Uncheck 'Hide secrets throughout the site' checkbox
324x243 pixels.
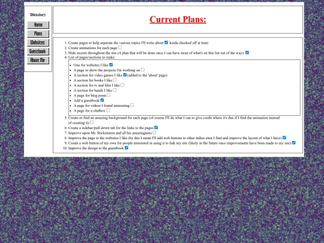pyautogui.click(x=247, y=52)
